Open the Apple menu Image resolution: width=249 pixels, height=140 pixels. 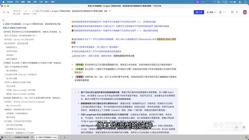click(4, 2)
